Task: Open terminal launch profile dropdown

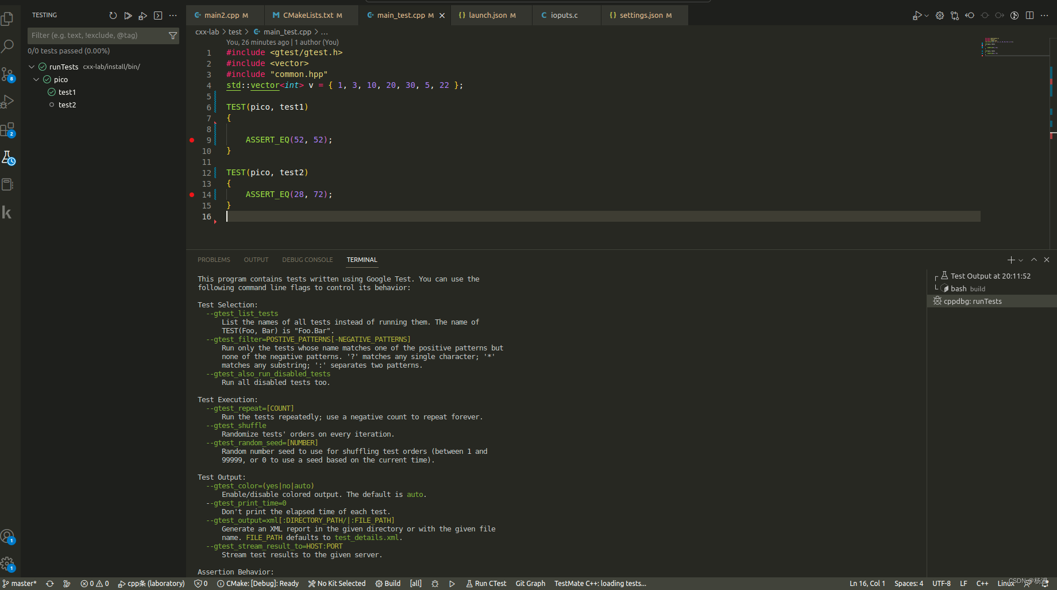Action: [x=1021, y=260]
